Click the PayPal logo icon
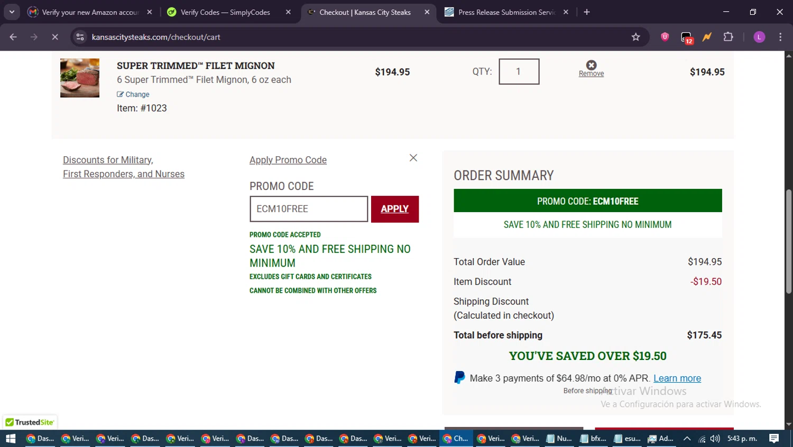Screen dimensions: 793x447 coord(459,378)
